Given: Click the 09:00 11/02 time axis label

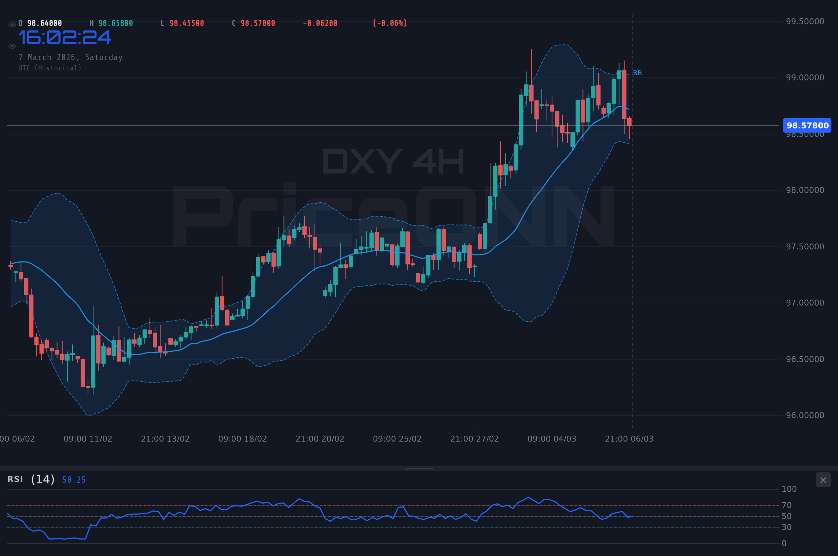Looking at the screenshot, I should click(x=88, y=439).
